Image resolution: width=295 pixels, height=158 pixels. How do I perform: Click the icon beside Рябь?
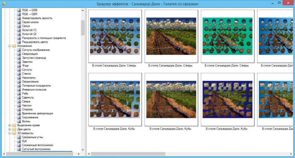click(x=19, y=94)
